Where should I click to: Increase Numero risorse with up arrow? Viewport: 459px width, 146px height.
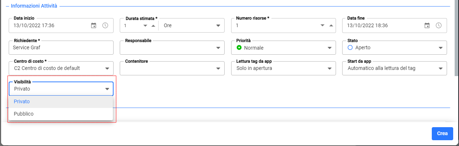pos(331,25)
